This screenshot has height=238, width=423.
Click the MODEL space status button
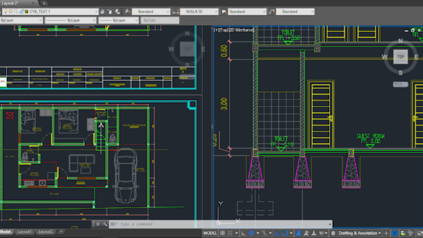tap(210, 233)
